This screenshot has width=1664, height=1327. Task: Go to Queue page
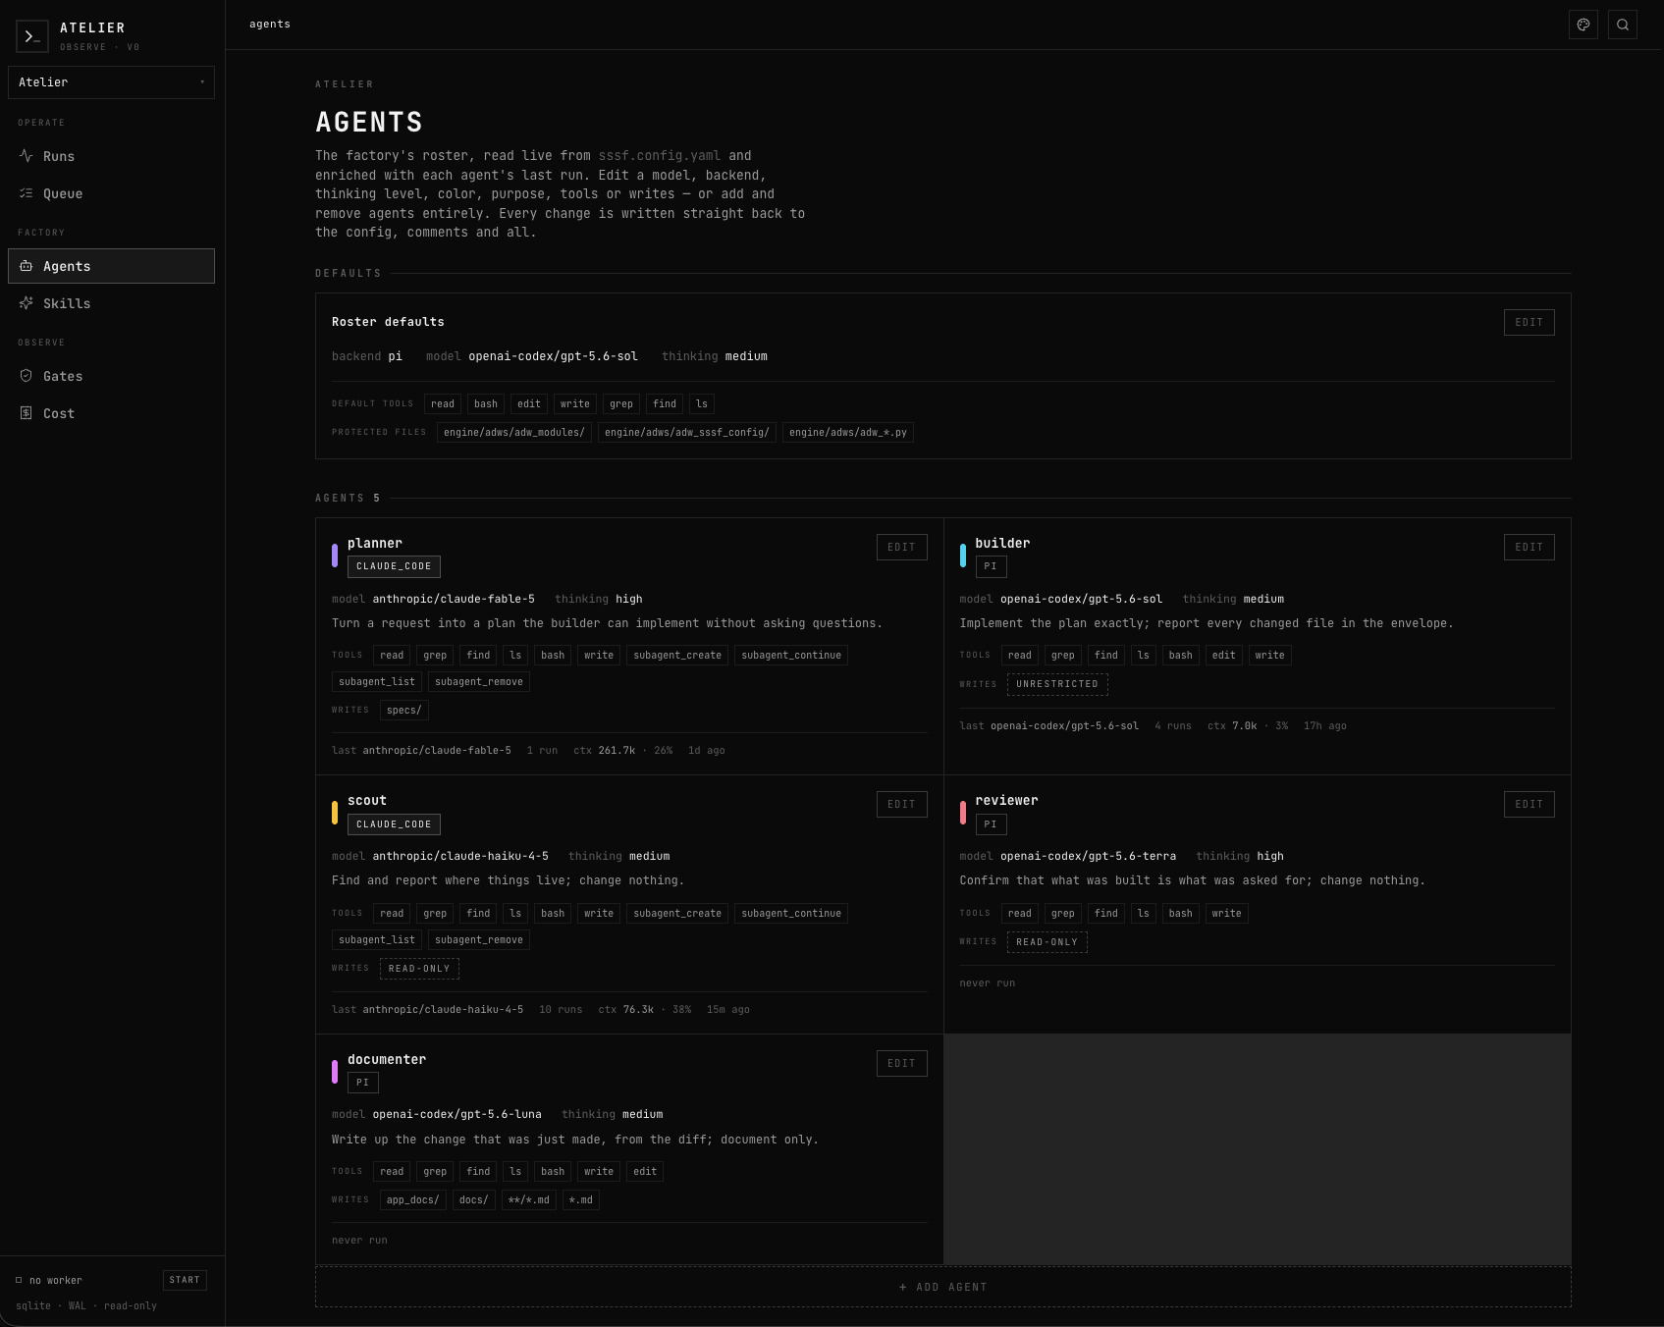click(x=111, y=193)
